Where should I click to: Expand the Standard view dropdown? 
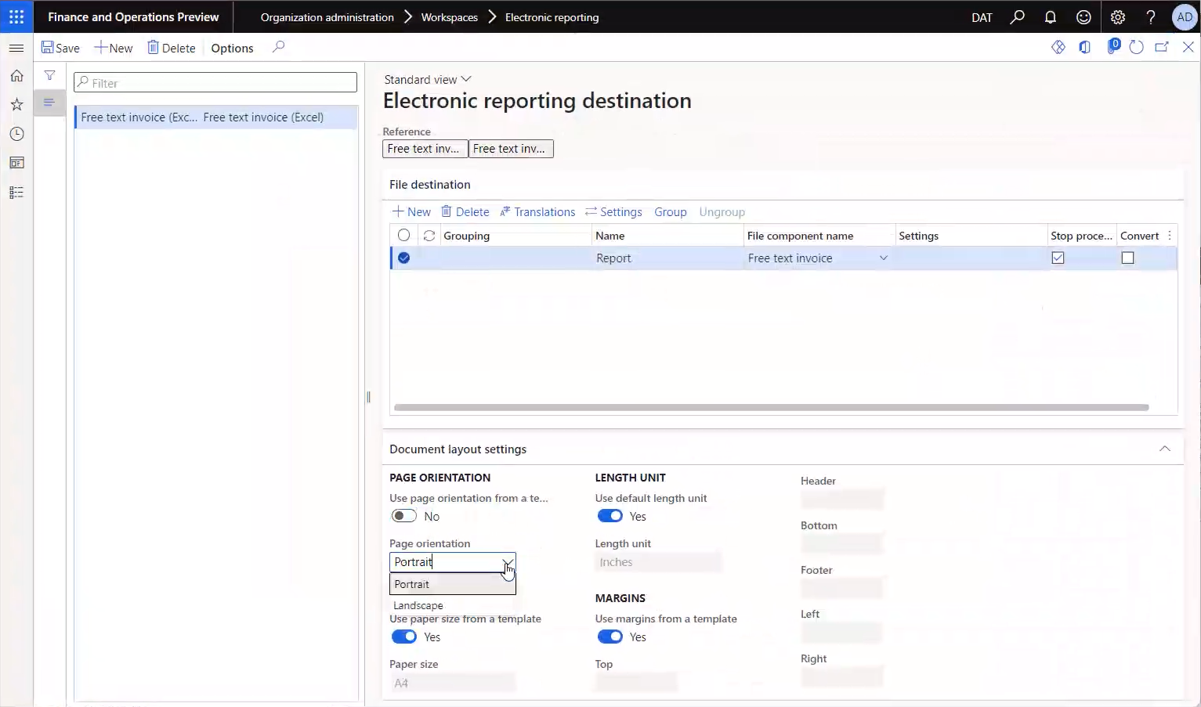pyautogui.click(x=428, y=79)
